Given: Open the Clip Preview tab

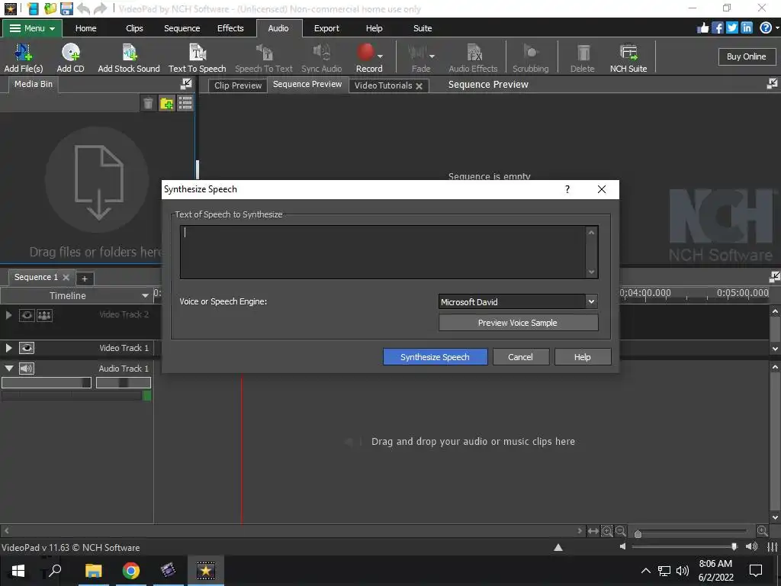Looking at the screenshot, I should tap(238, 85).
